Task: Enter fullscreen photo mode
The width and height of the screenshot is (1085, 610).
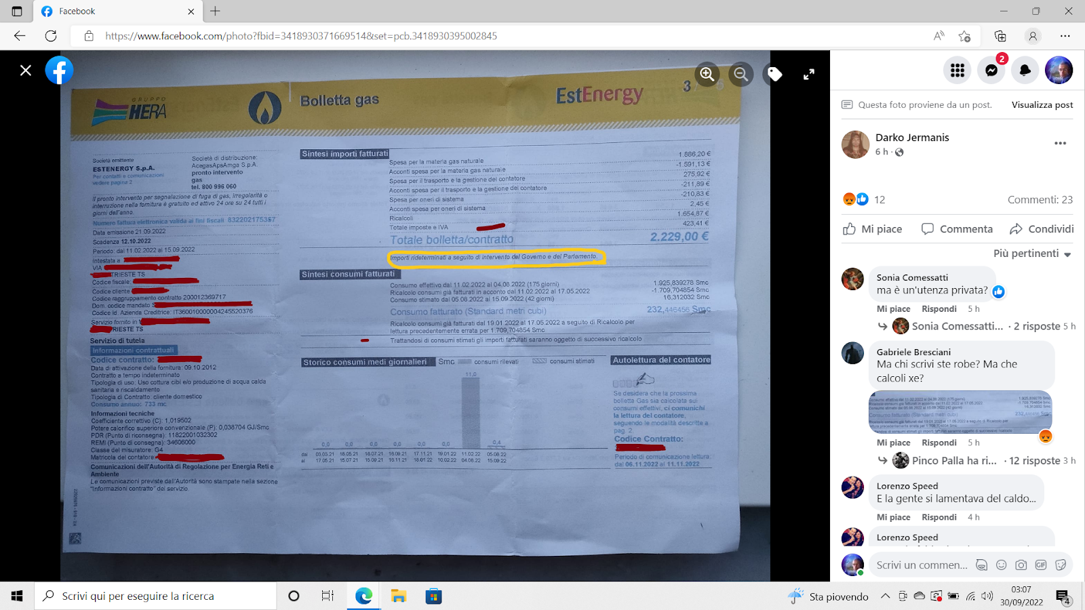Action: point(809,75)
